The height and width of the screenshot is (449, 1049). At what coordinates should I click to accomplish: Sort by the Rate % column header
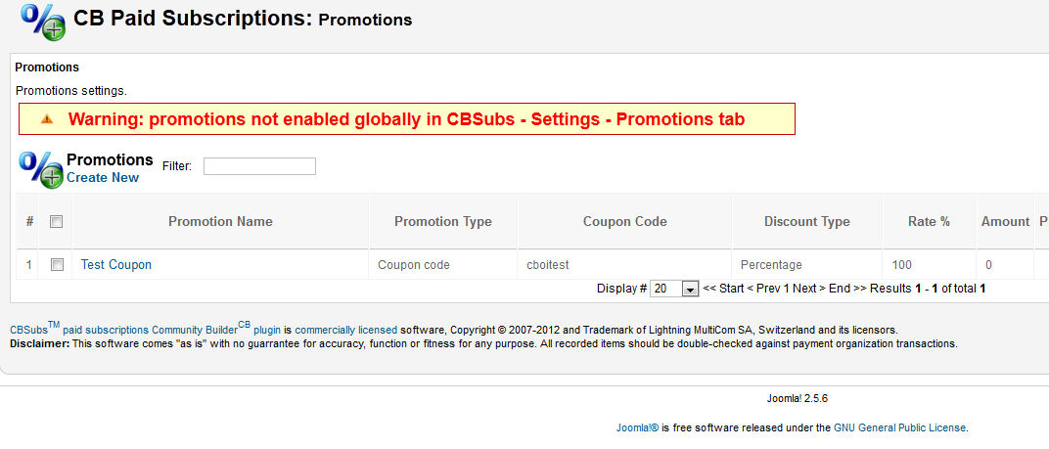click(x=929, y=221)
